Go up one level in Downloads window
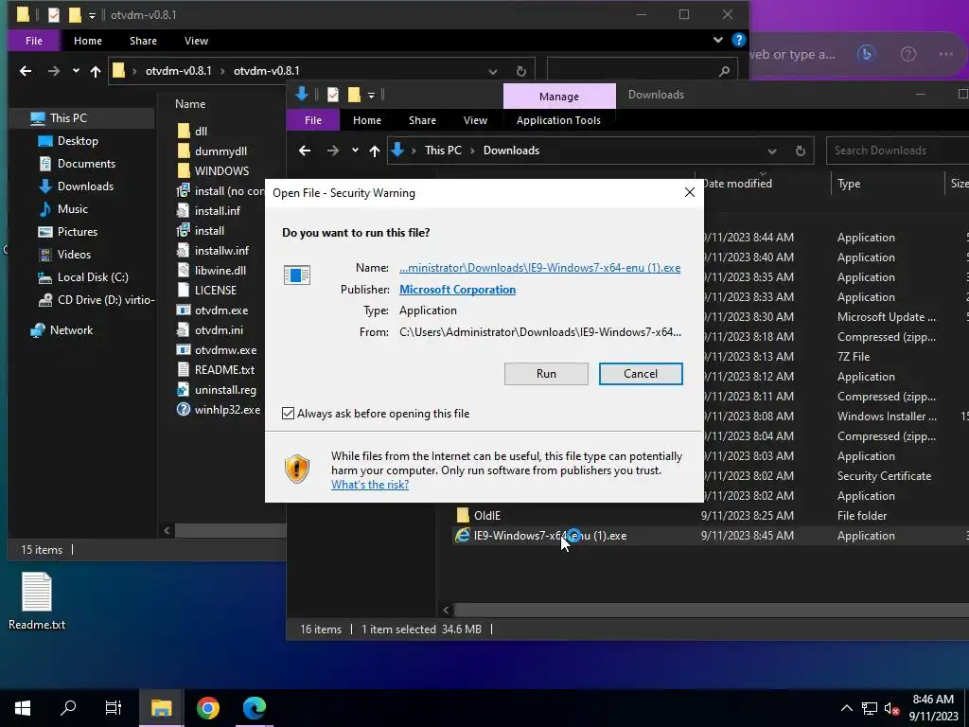 [x=374, y=151]
